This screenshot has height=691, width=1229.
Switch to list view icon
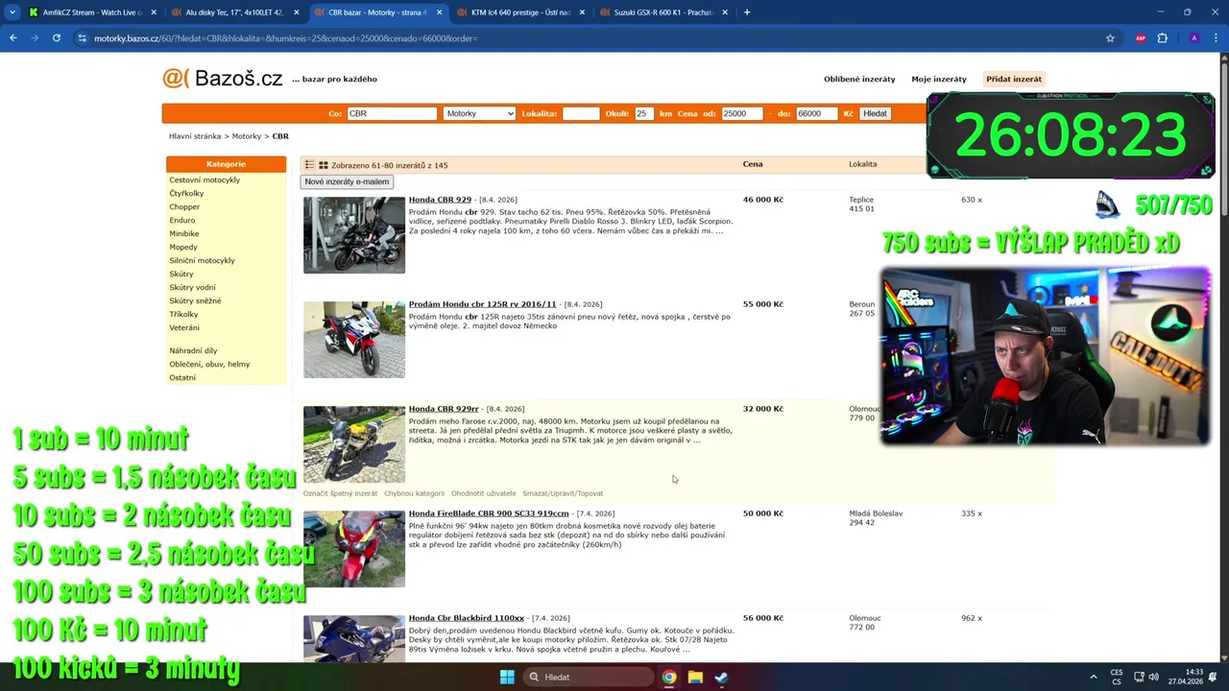pos(309,165)
